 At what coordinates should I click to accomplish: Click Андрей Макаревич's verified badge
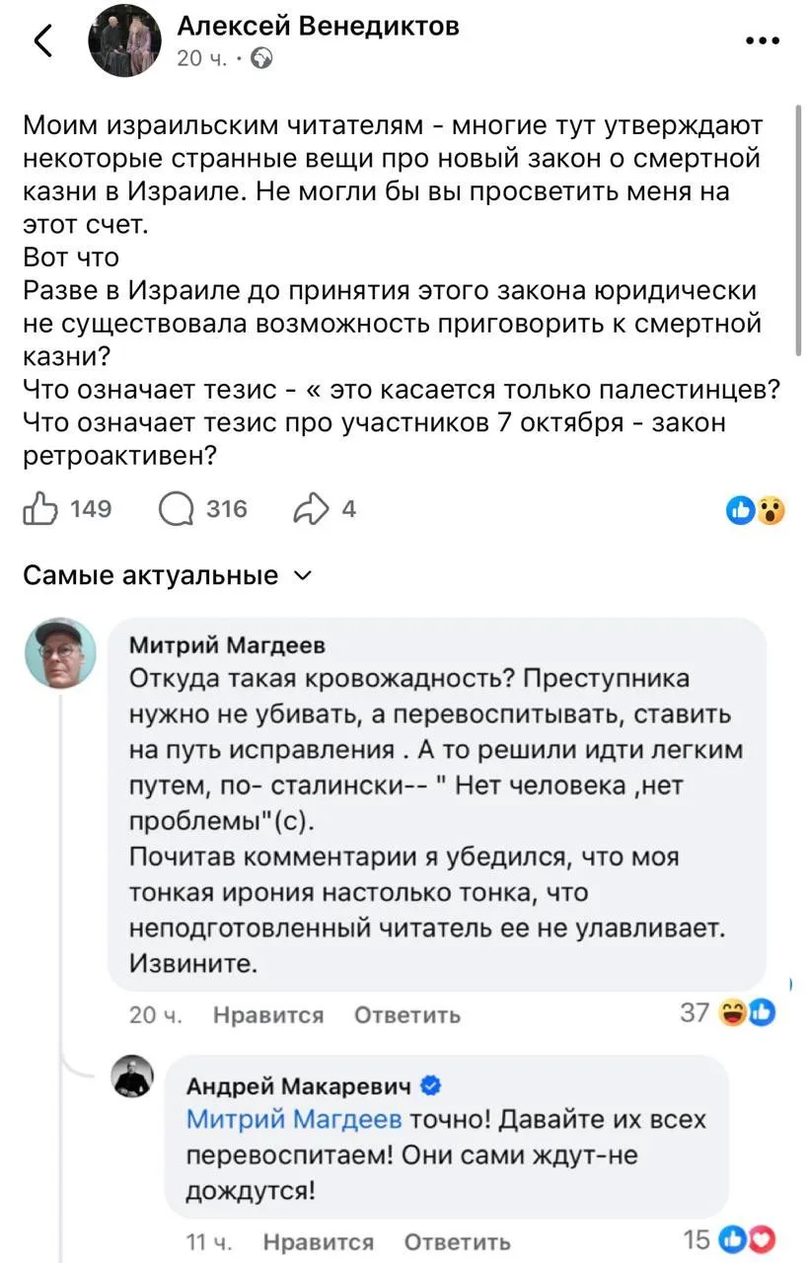(431, 1085)
